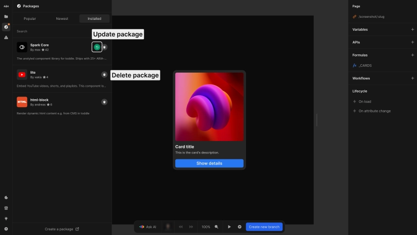Open Ask AI in bottom toolbar
The width and height of the screenshot is (417, 235).
tap(148, 227)
